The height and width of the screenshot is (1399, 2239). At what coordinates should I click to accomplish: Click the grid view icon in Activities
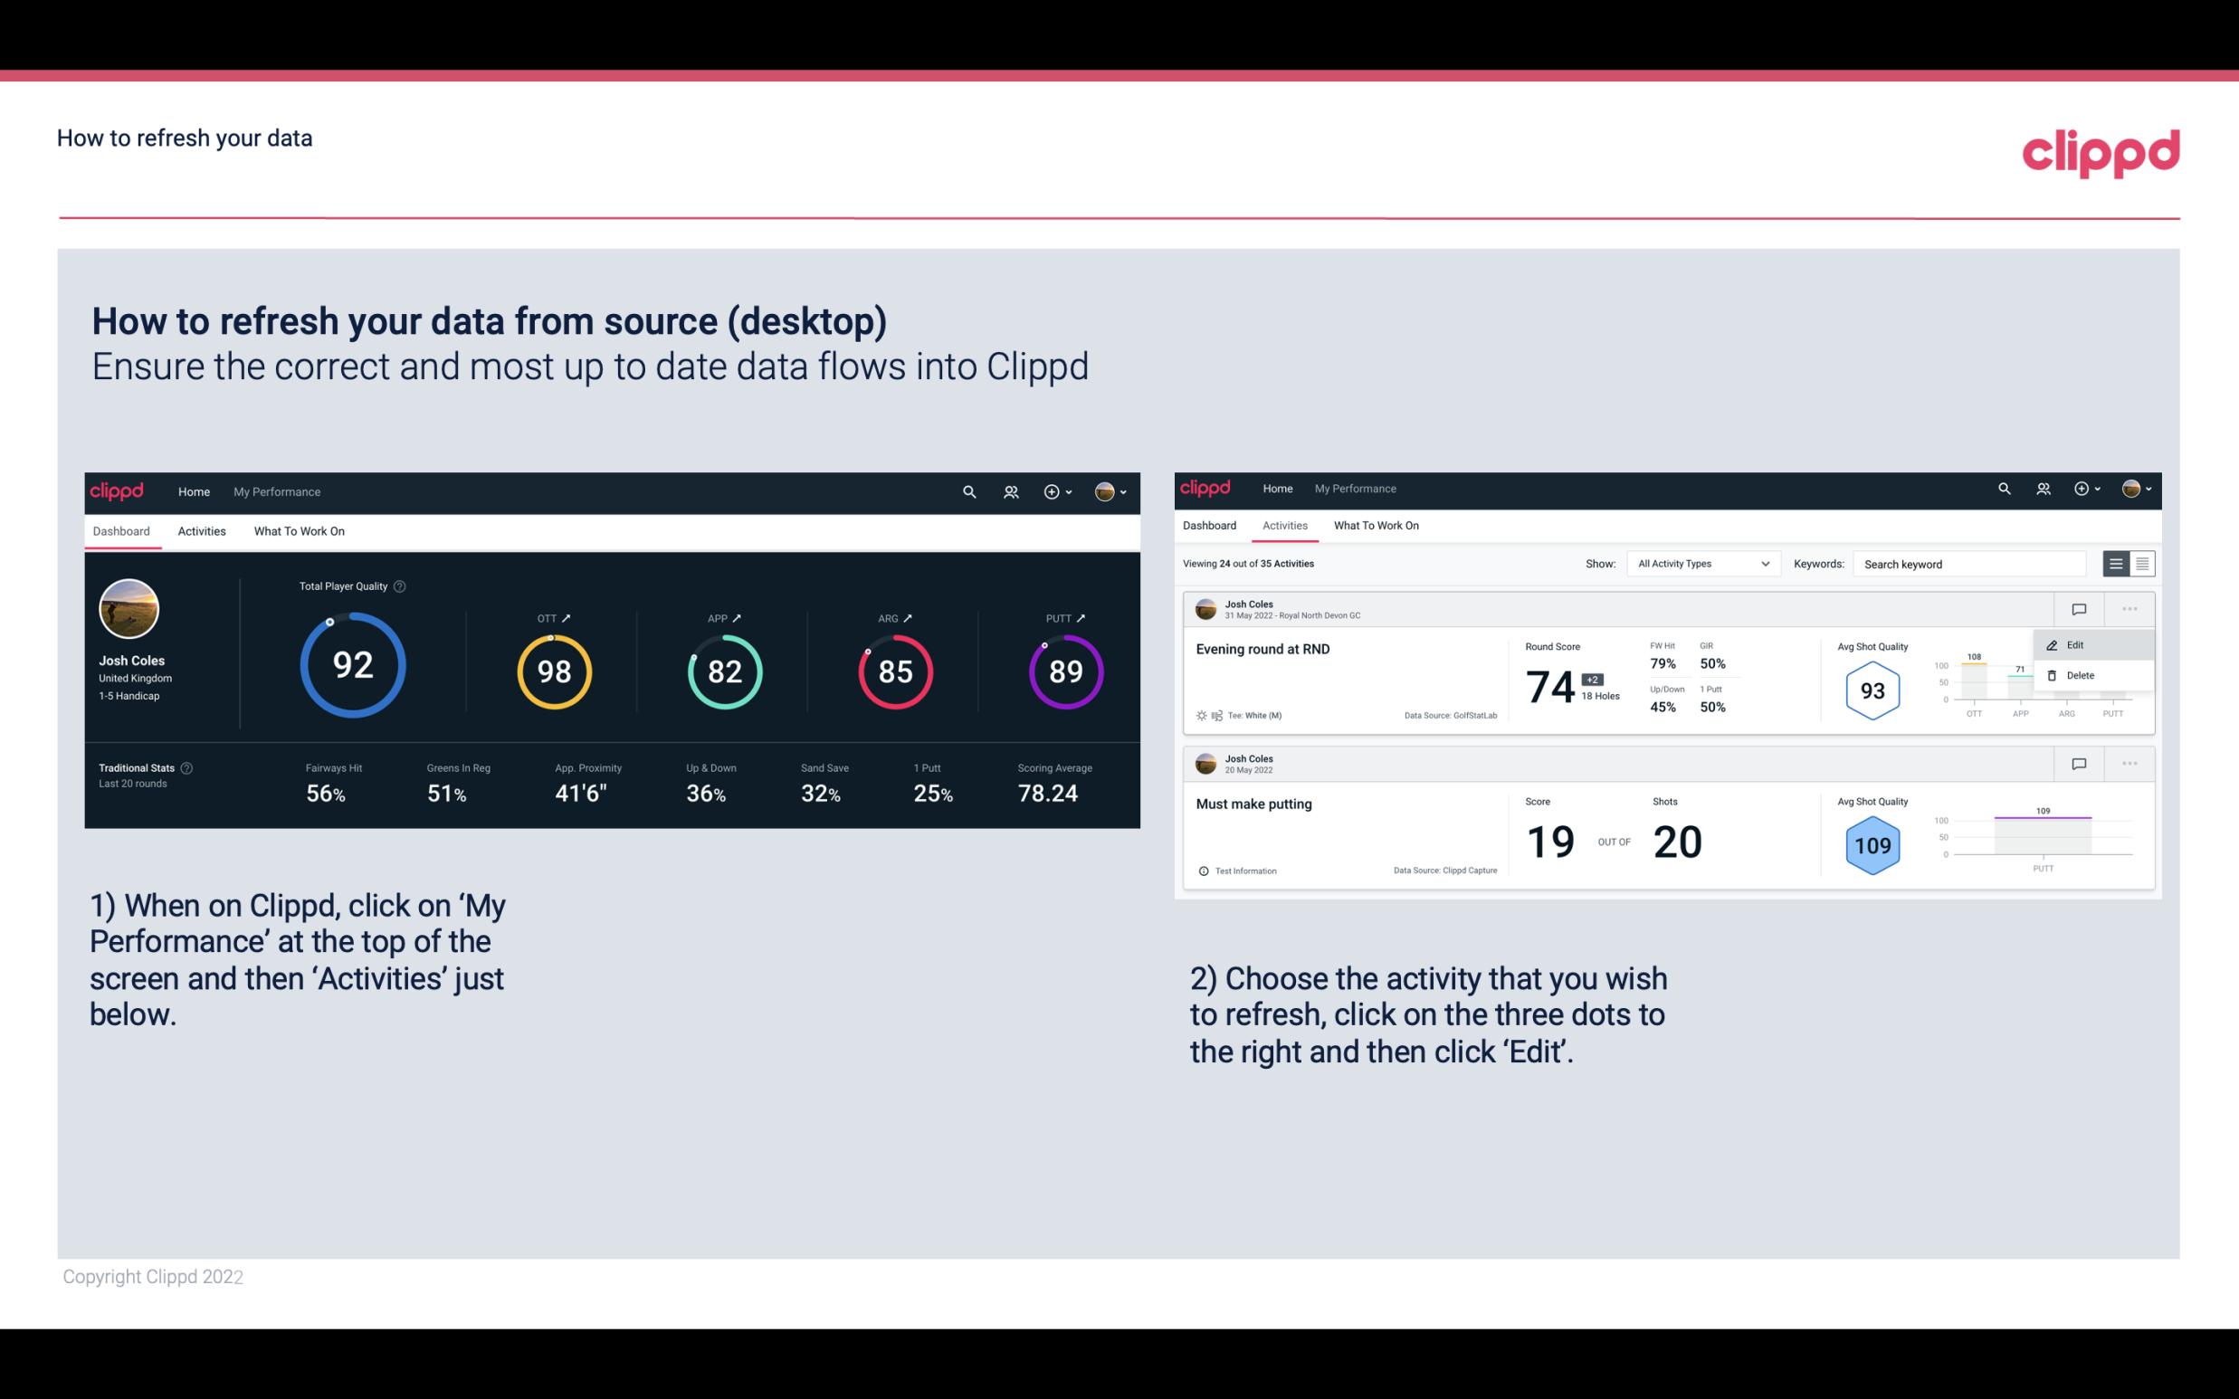(2140, 563)
